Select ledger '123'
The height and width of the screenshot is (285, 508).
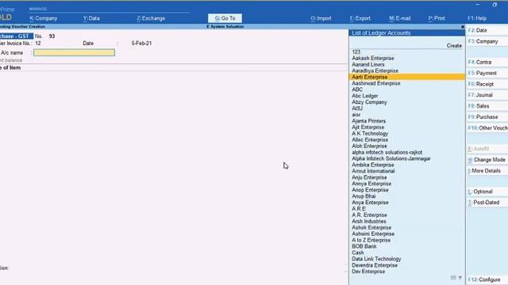(x=356, y=52)
